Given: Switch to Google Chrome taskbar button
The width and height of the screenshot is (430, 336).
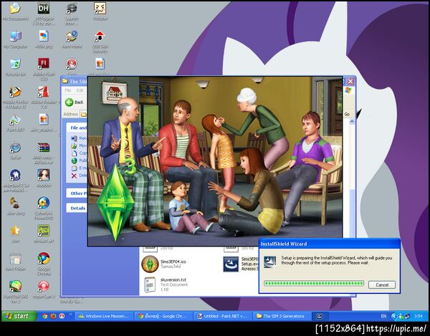Looking at the screenshot, I should pos(163,316).
